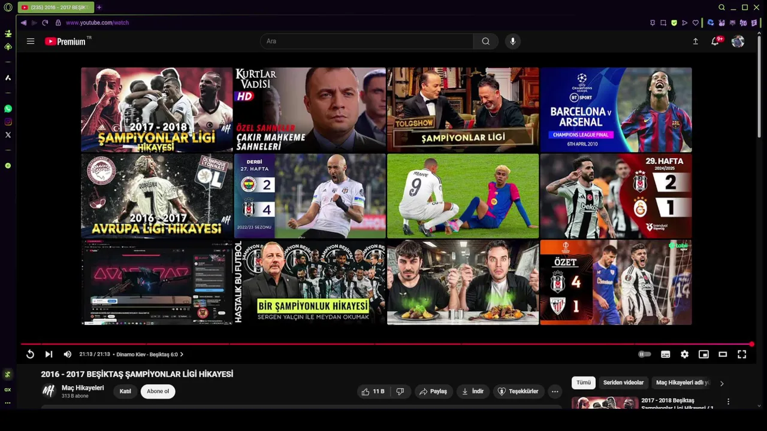Toggle subtitles/closed captions
This screenshot has width=767, height=431.
click(665, 354)
